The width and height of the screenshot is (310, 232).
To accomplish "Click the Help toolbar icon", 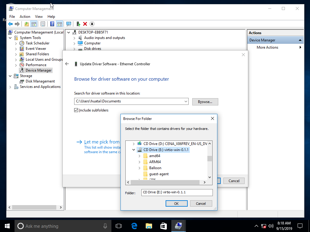I will (52, 24).
